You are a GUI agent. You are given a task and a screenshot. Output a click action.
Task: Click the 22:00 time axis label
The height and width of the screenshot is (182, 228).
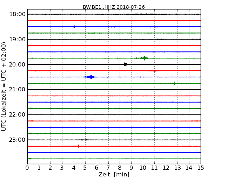(x=17, y=115)
